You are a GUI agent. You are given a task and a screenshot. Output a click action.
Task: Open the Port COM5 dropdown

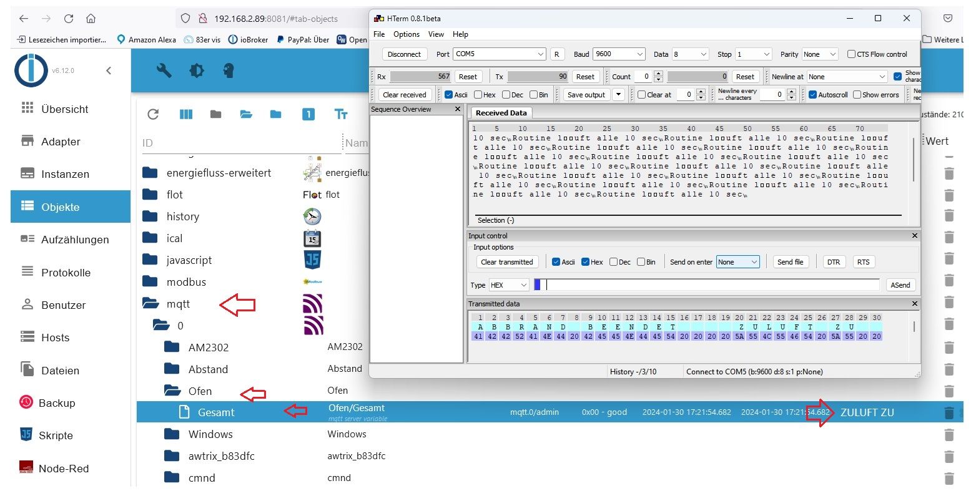coord(500,54)
